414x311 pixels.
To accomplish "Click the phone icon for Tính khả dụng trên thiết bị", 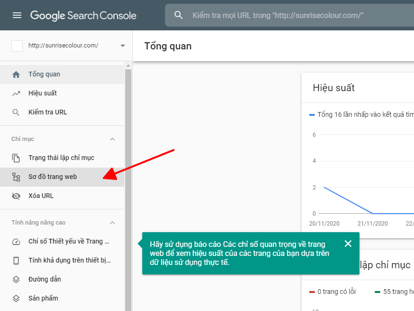I will 16,261.
